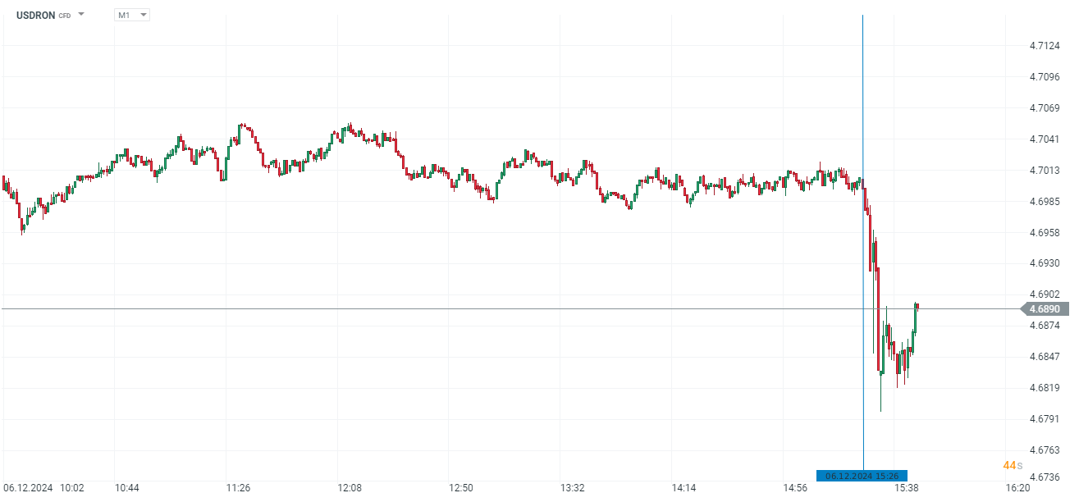
Task: Click the 06.12.2024 15:26 time marker label
Action: 861,476
